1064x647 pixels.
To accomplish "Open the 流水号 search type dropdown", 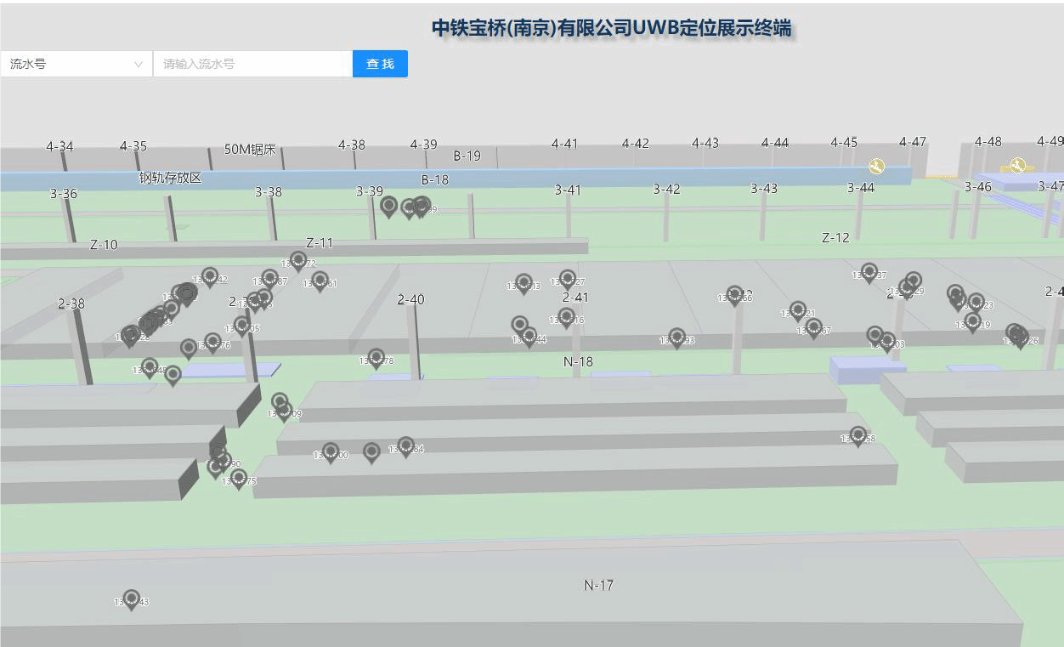I will coord(76,64).
